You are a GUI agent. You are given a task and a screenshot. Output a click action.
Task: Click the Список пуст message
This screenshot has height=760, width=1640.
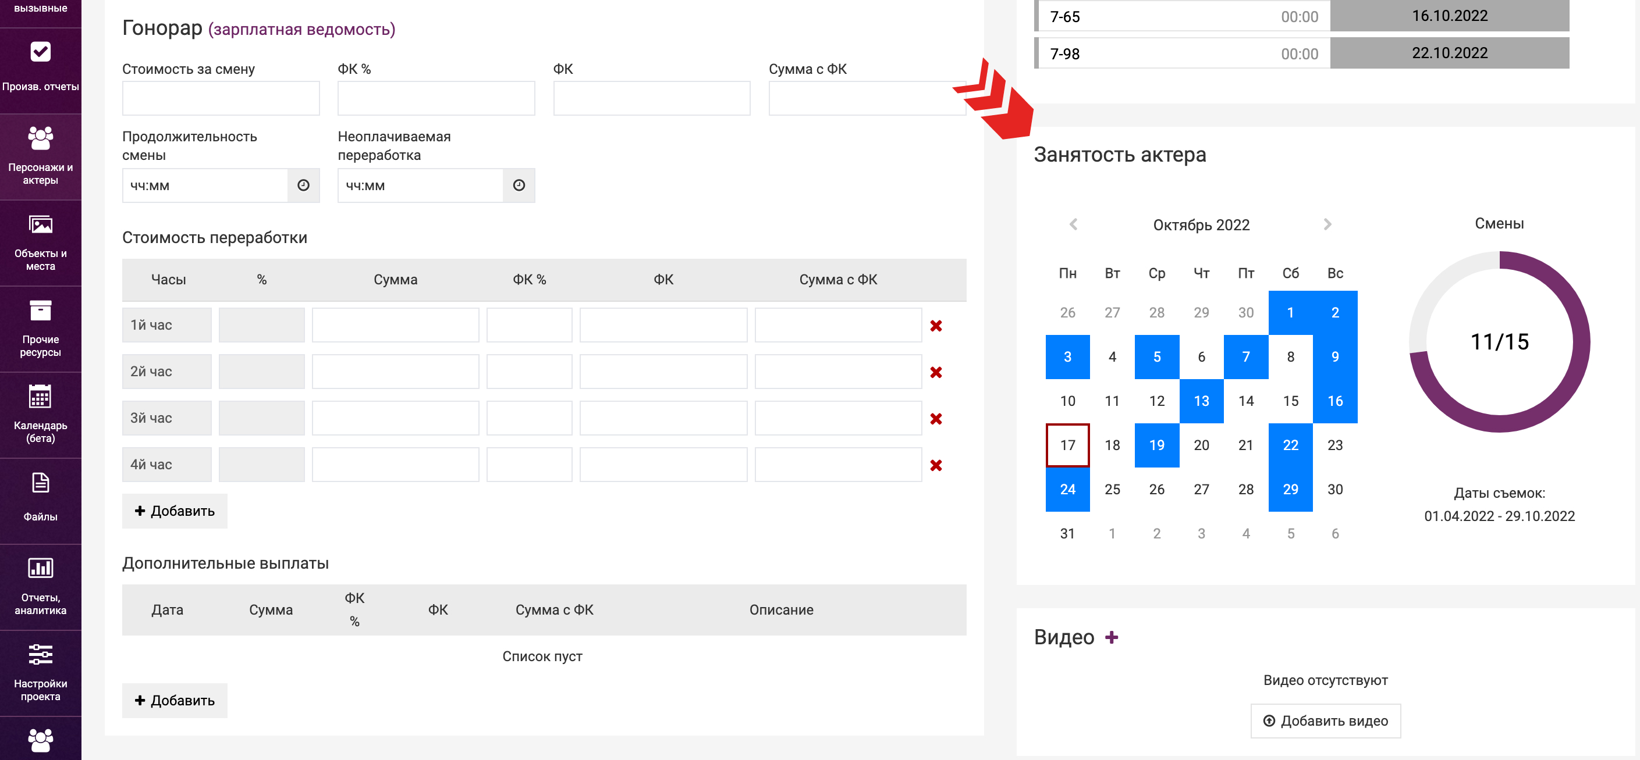tap(542, 656)
